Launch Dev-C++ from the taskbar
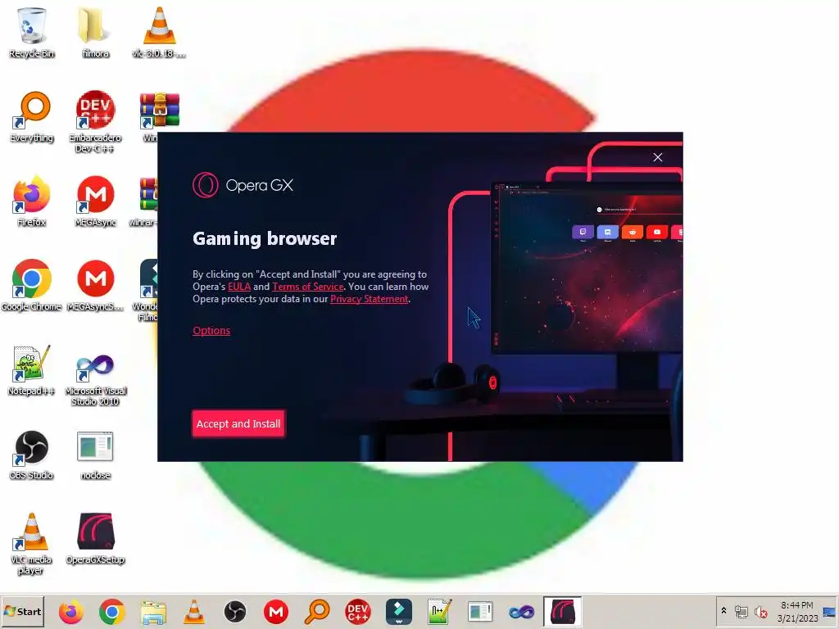Viewport: 839px width, 629px height. [x=358, y=611]
